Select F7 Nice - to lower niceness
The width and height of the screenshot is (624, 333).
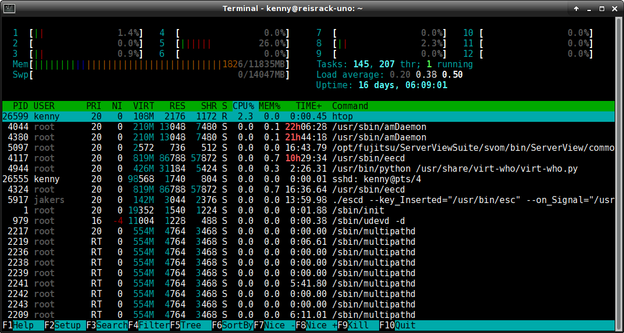coord(274,325)
